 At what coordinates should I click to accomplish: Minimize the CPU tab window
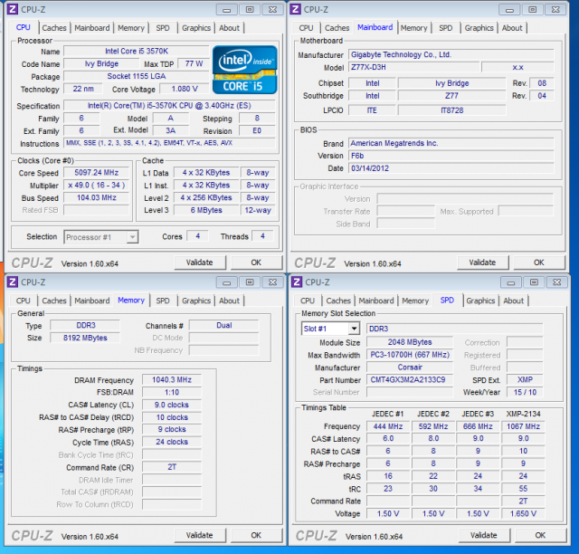[x=227, y=10]
